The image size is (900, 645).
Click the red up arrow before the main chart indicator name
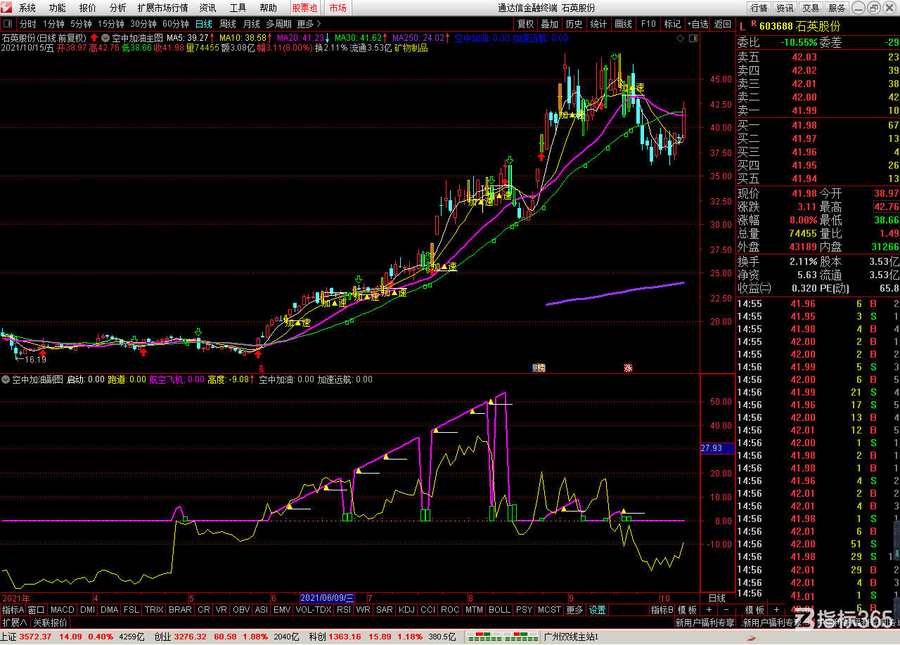click(x=94, y=38)
